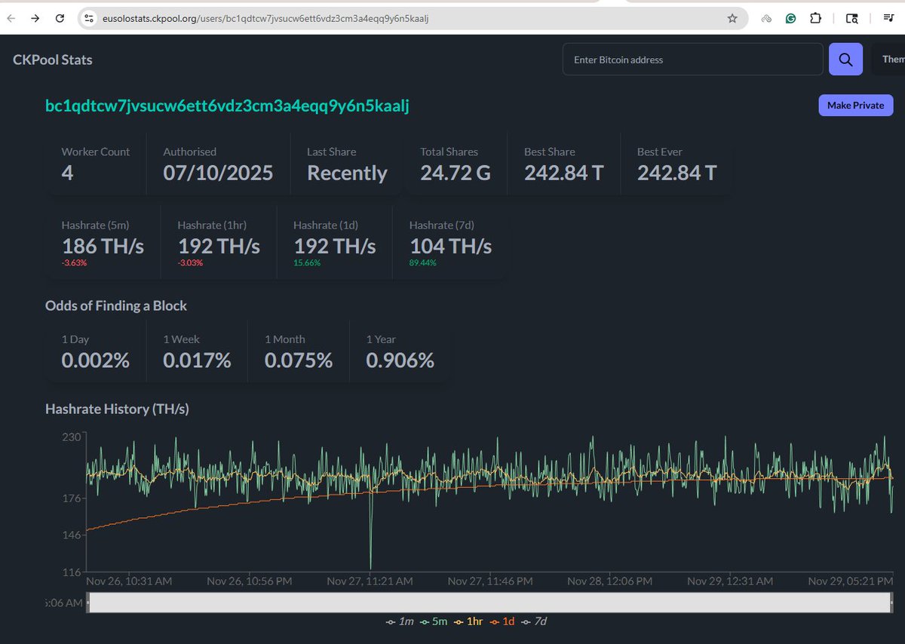The height and width of the screenshot is (644, 905).
Task: Click Hashrate (7d) 104 TH/s
Action: pos(451,246)
